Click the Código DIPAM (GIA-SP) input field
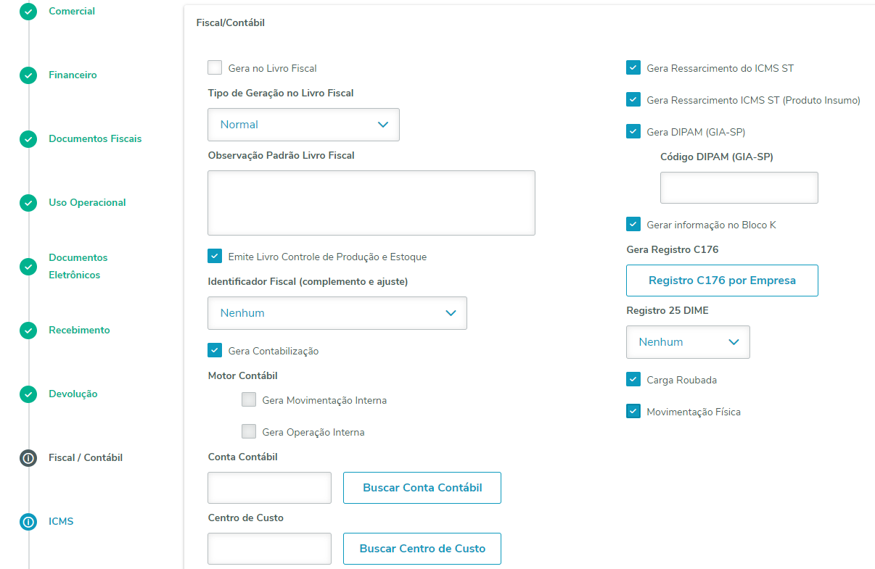 tap(739, 188)
